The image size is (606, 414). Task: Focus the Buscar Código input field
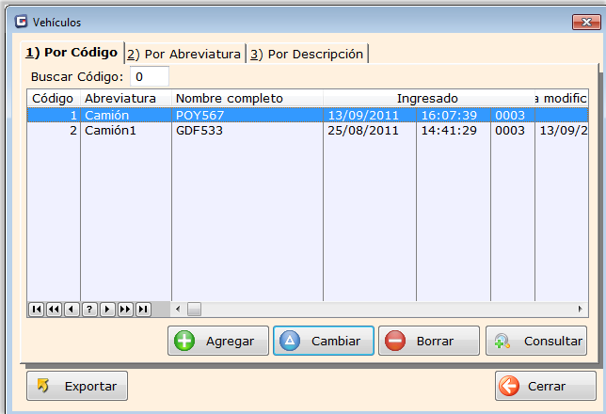pyautogui.click(x=149, y=76)
